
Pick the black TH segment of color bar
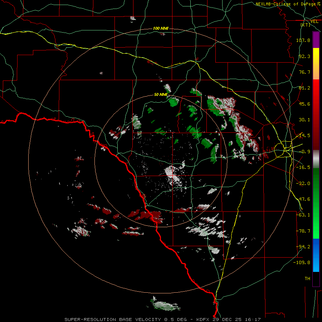316,279
